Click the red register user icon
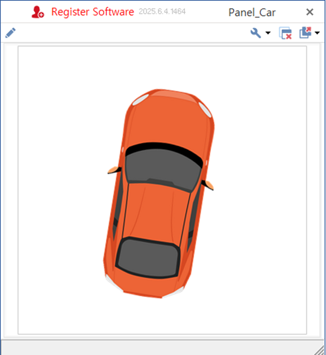 (38, 12)
